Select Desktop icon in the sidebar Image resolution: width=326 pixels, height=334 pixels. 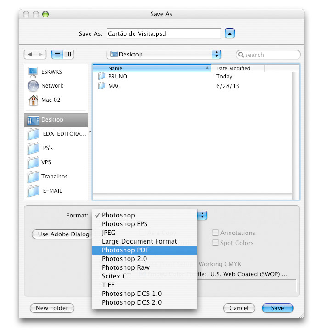(33, 120)
